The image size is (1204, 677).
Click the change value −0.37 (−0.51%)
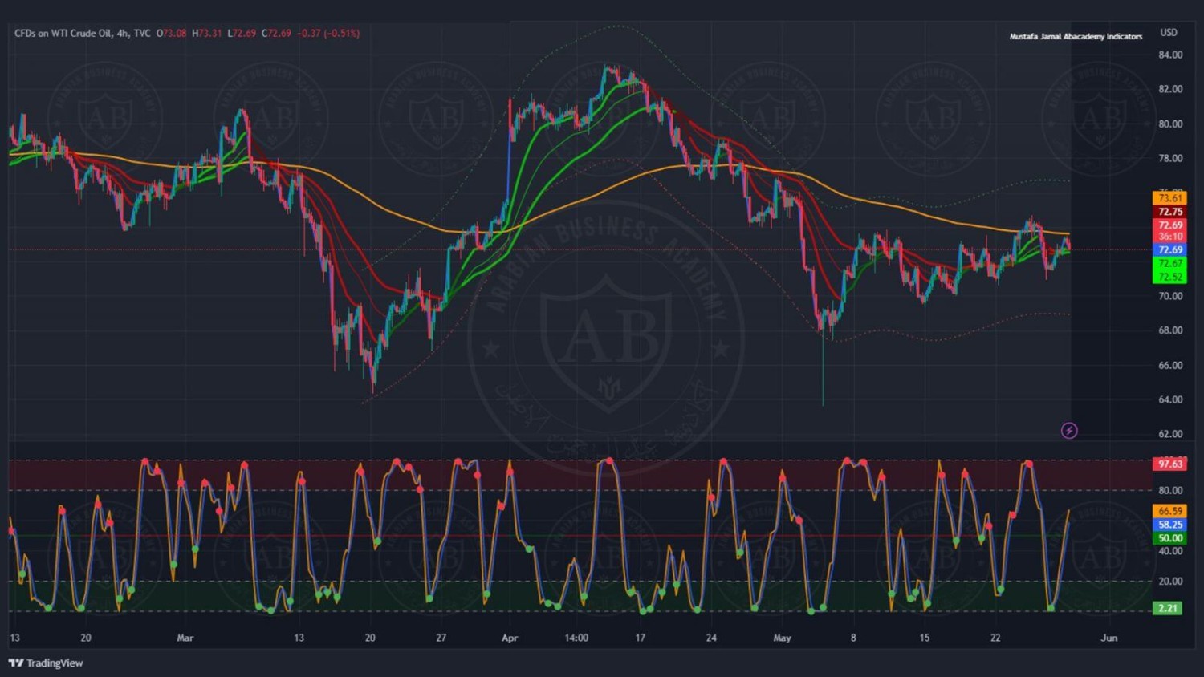click(328, 34)
